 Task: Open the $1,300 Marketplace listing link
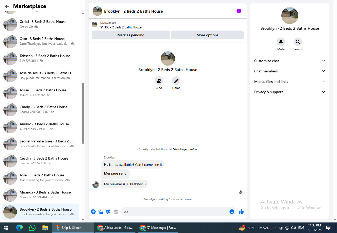tap(121, 27)
